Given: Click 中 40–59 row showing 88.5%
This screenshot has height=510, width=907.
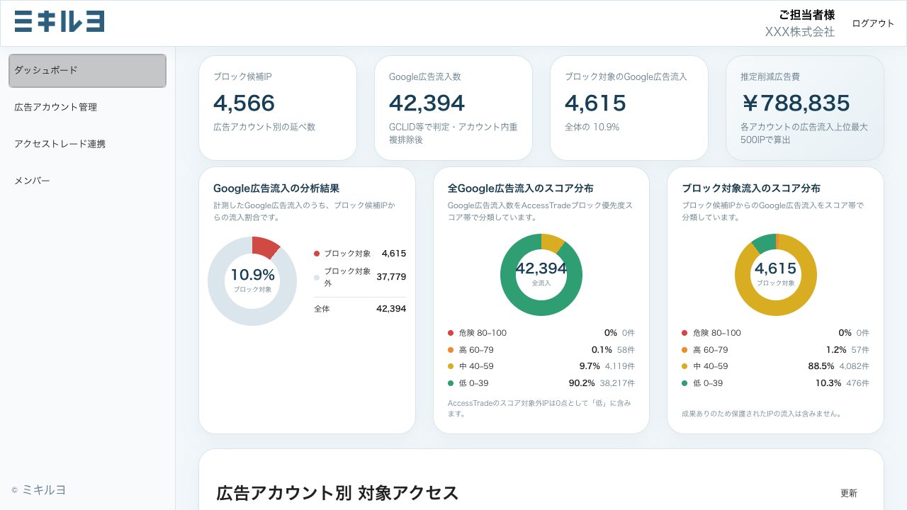Looking at the screenshot, I should coord(776,366).
